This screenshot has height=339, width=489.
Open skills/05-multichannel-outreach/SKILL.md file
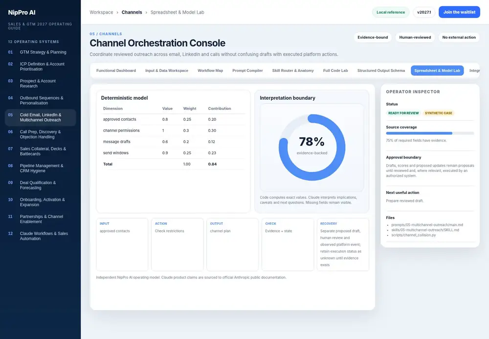[425, 230]
